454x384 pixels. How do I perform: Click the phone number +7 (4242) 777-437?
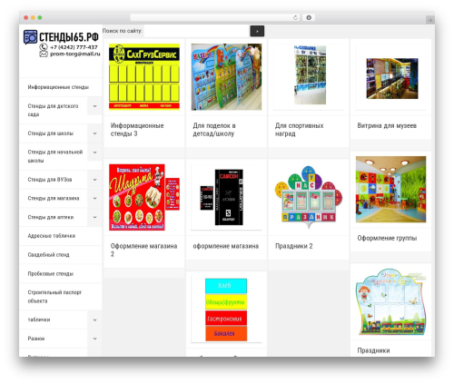coord(74,47)
